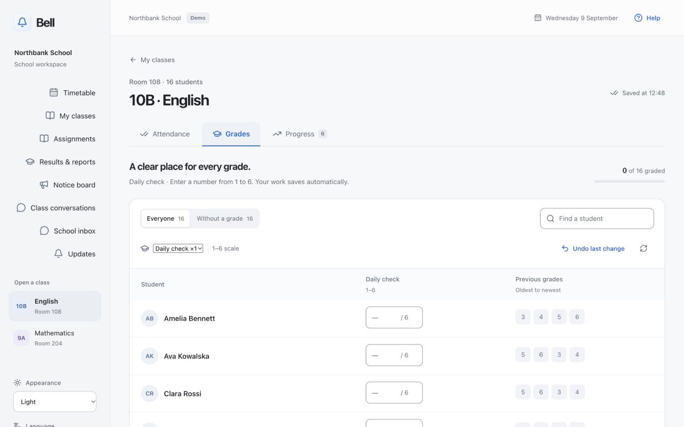684x427 pixels.
Task: Click the graduation cap icon by Daily check
Action: [x=145, y=249]
